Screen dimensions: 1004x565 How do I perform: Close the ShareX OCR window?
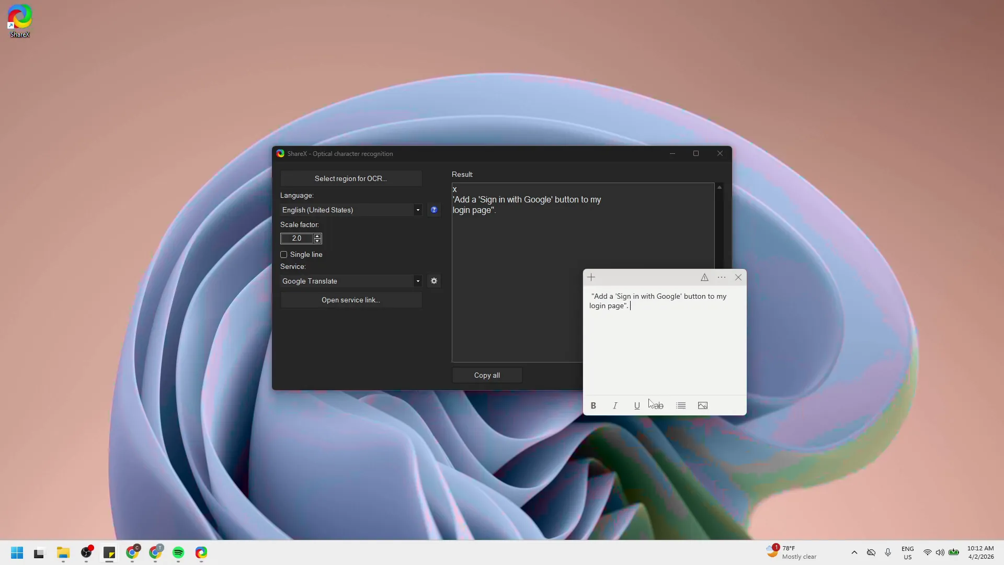(x=720, y=153)
